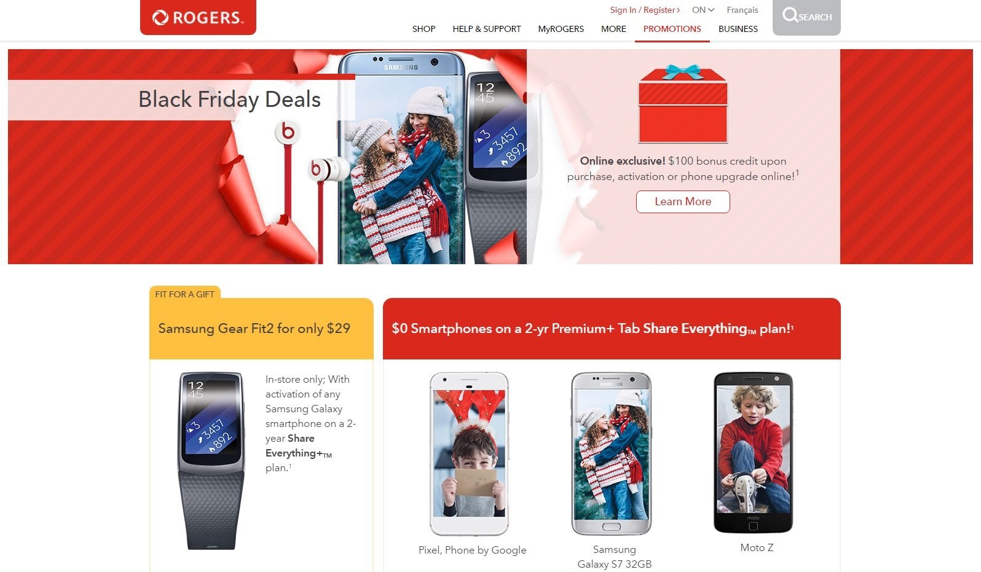The height and width of the screenshot is (572, 981).
Task: Click Sign In / Register link
Action: tap(645, 10)
